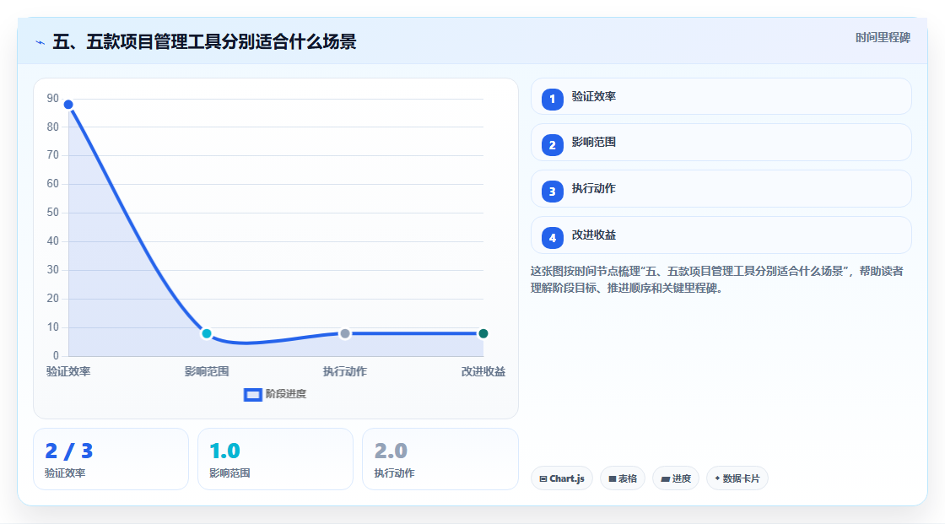The height and width of the screenshot is (524, 945).
Task: Click the y-axis value 90
Action: click(x=53, y=98)
